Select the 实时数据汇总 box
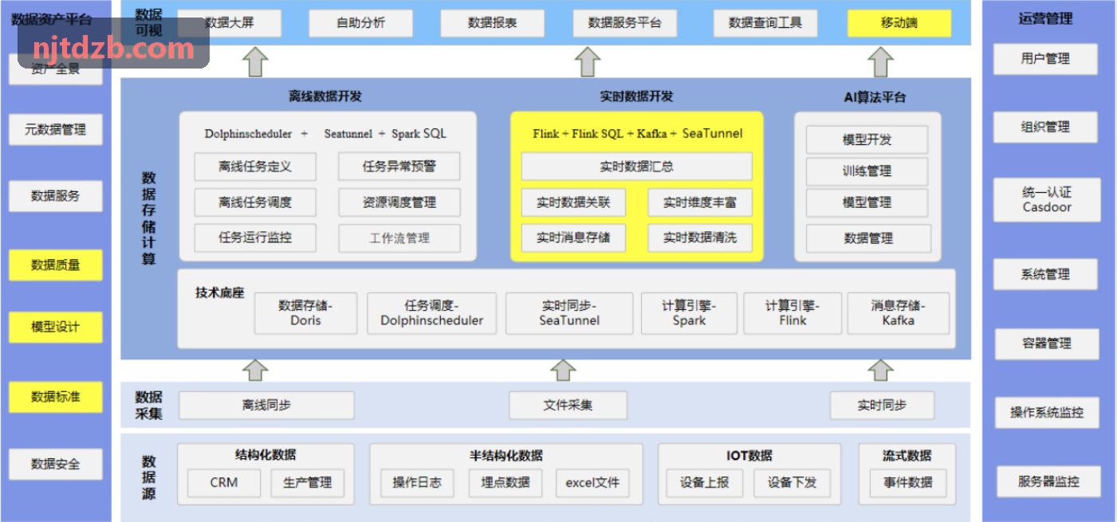 636,167
